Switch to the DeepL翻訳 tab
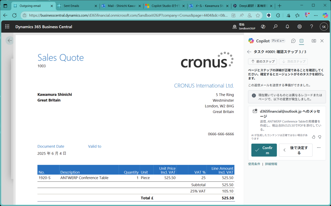This screenshot has height=206, width=331. click(x=253, y=6)
